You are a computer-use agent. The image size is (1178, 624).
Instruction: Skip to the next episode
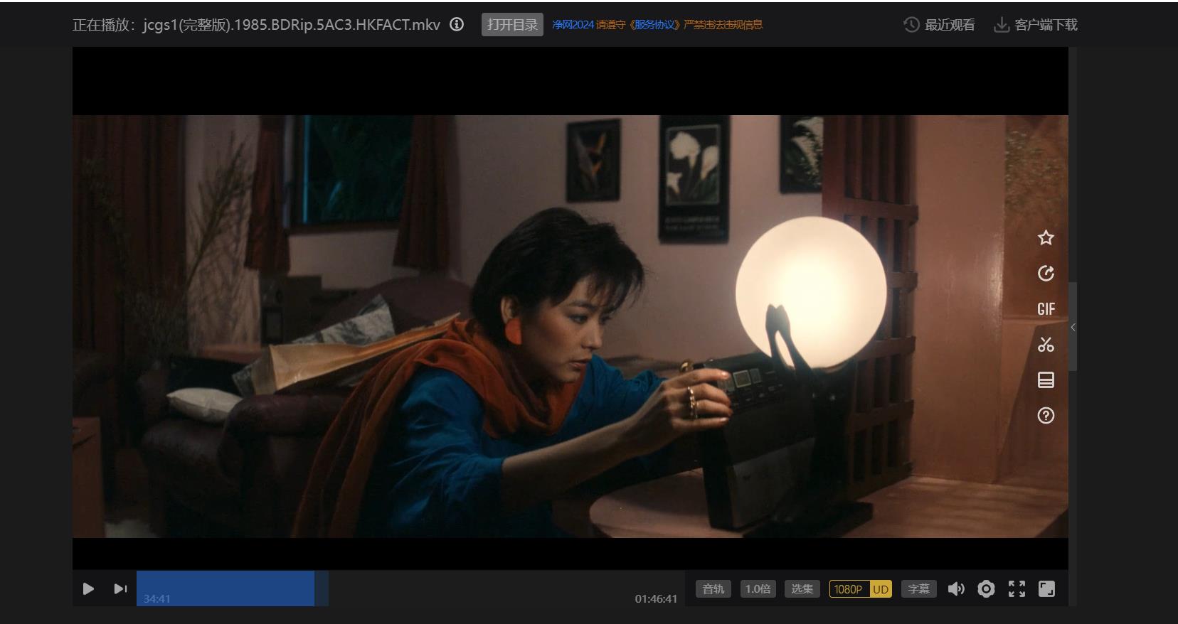click(120, 588)
